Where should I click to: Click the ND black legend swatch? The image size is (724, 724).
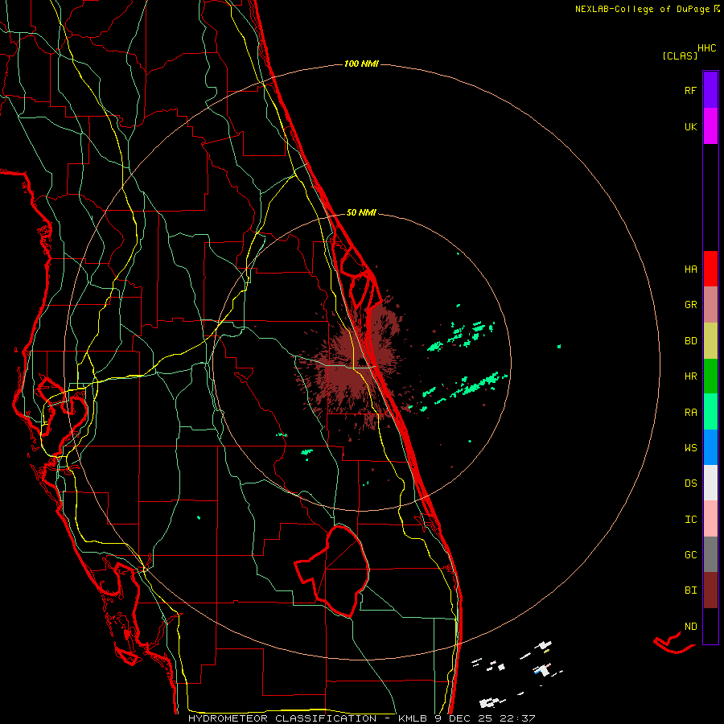pyautogui.click(x=710, y=626)
